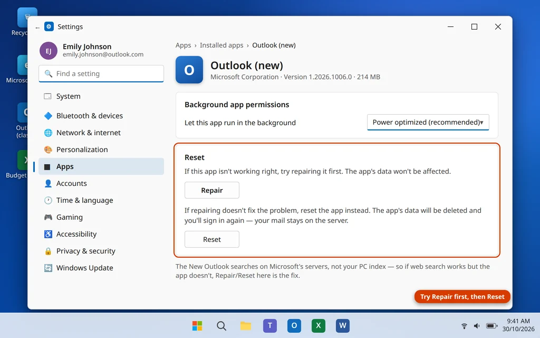
Task: Click the Bluetooth & devices icon
Action: coord(48,116)
